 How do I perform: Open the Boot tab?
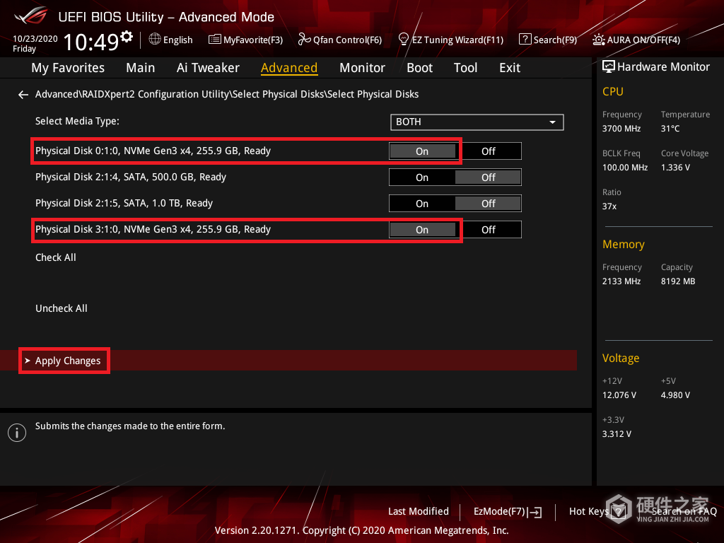point(419,68)
